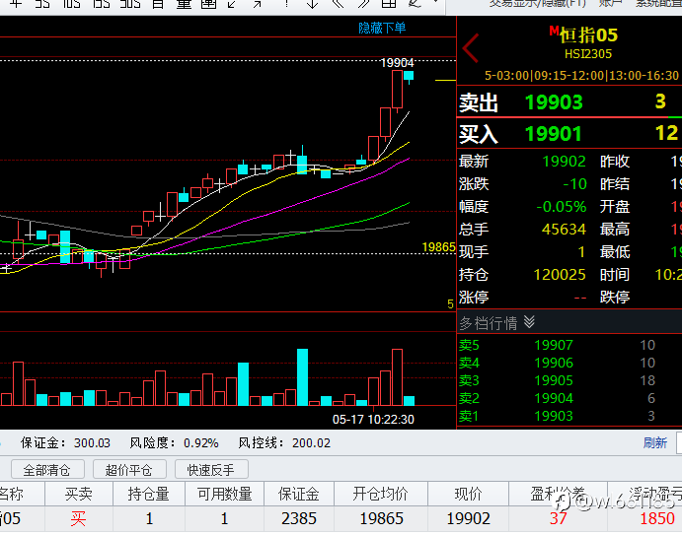The height and width of the screenshot is (535, 682).
Task: Select the 卖1 19903 depth row
Action: click(x=569, y=416)
